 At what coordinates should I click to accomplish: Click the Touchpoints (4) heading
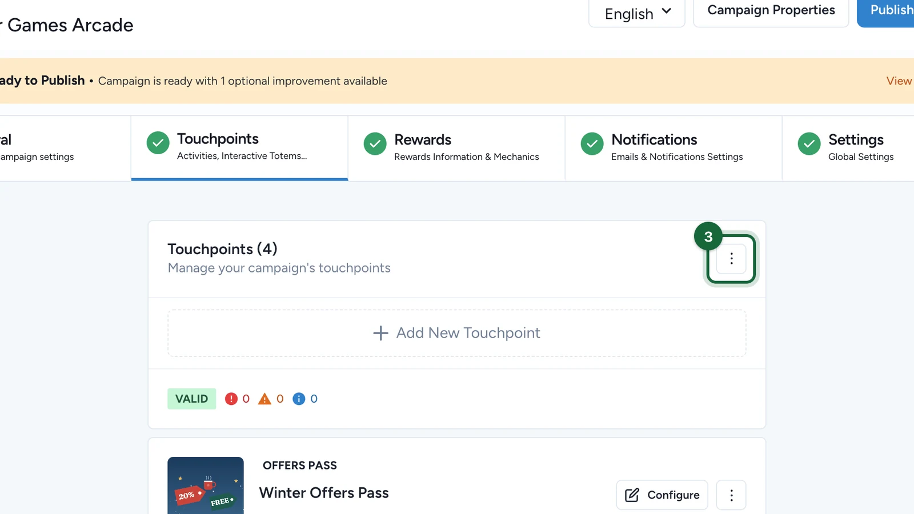point(222,249)
